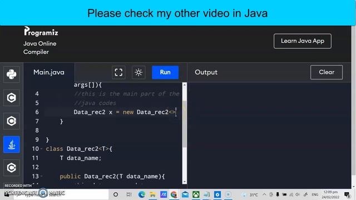Screen dimensions: 356x200
Task: Click the editor scrollbar up arrow
Action: pos(185,85)
